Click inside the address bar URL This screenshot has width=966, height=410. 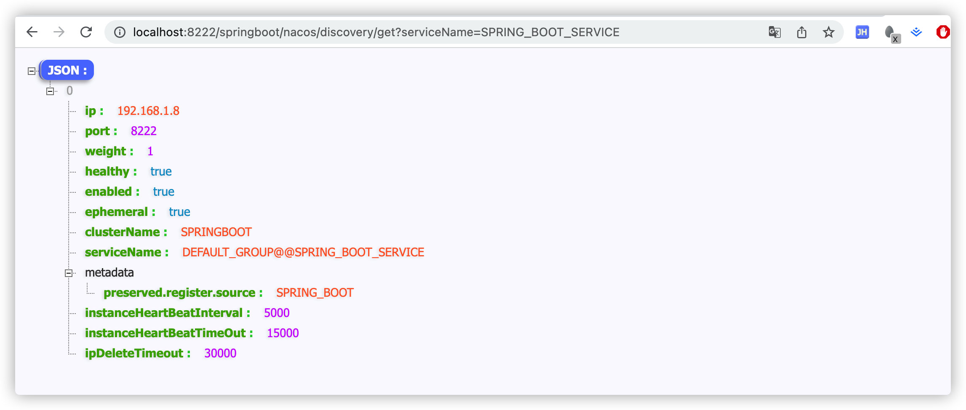tap(375, 32)
